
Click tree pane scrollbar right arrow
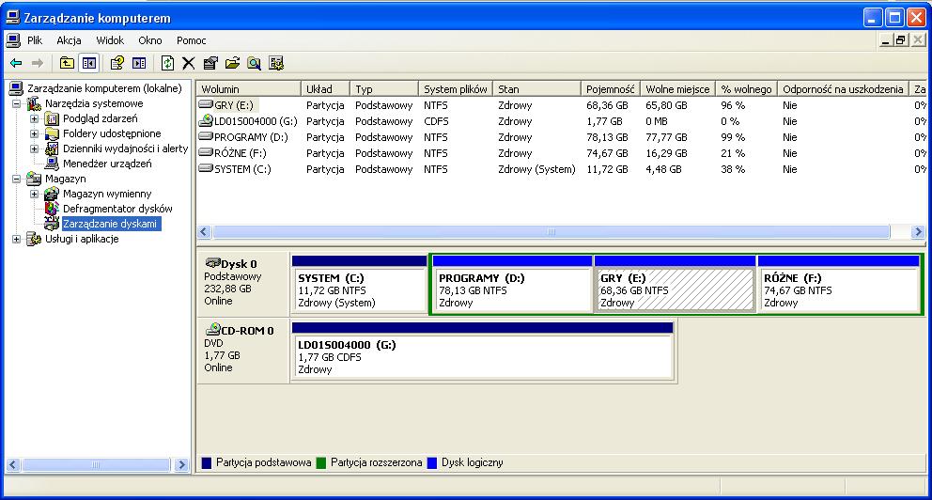(182, 465)
